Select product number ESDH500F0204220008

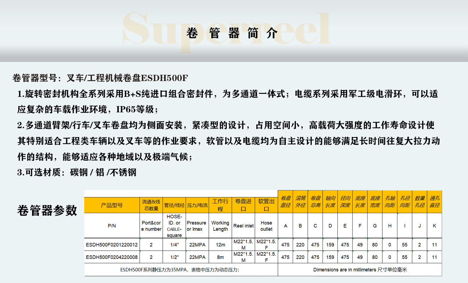point(112,257)
